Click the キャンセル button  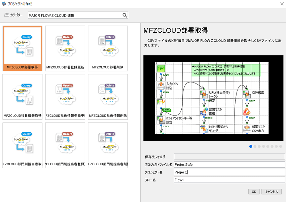click(x=272, y=192)
